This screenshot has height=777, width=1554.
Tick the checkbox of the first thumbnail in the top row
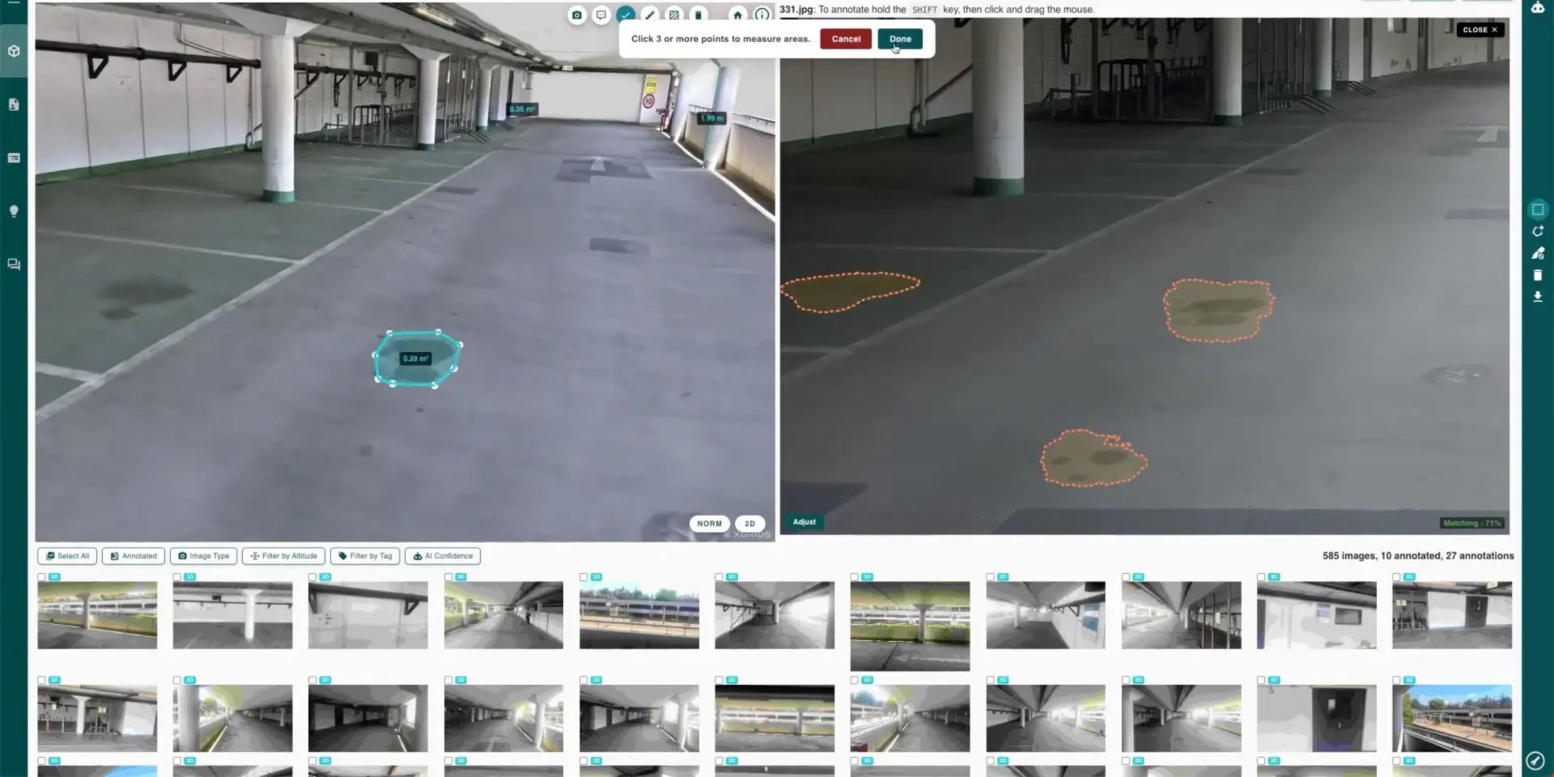coord(42,577)
